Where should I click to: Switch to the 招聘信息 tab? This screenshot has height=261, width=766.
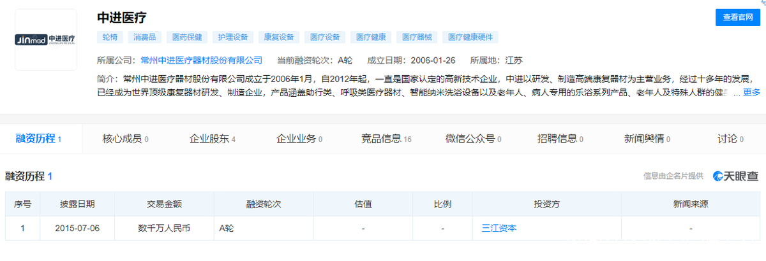tap(560, 138)
